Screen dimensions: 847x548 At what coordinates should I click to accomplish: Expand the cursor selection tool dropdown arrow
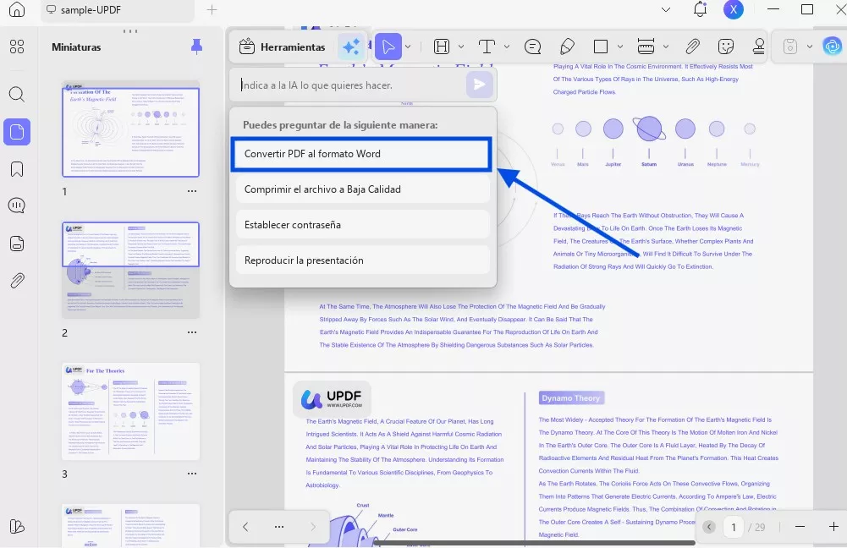pyautogui.click(x=408, y=47)
